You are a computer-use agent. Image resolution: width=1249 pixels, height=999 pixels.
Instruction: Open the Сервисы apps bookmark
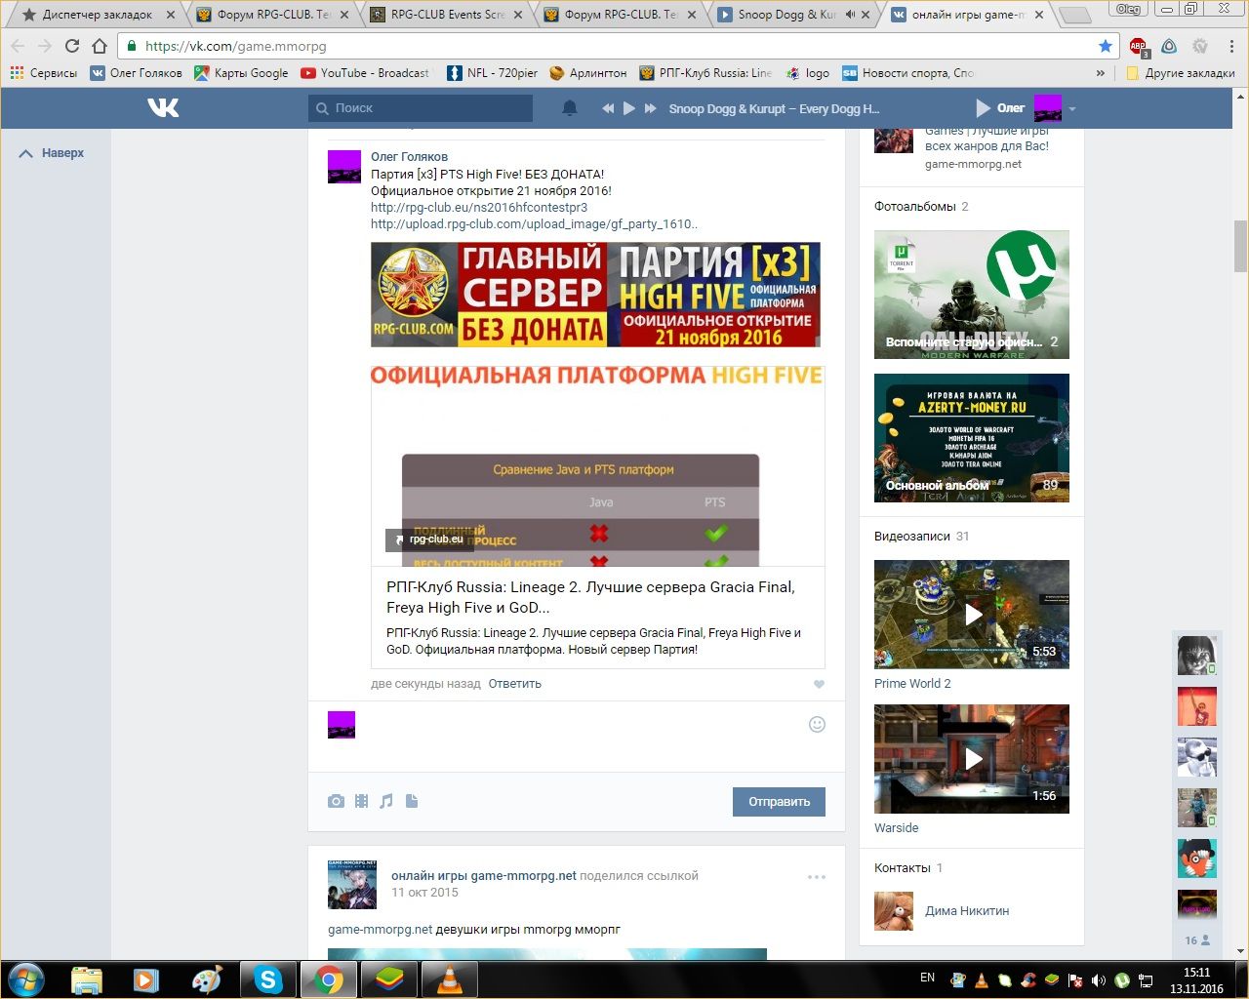tap(44, 73)
